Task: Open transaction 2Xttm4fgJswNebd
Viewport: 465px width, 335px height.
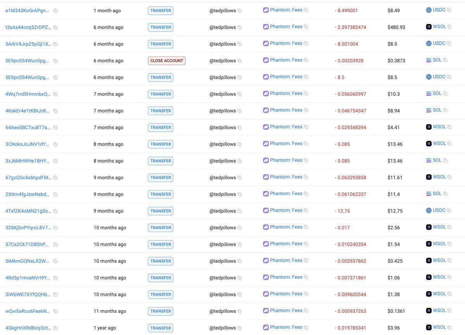Action: click(x=28, y=194)
